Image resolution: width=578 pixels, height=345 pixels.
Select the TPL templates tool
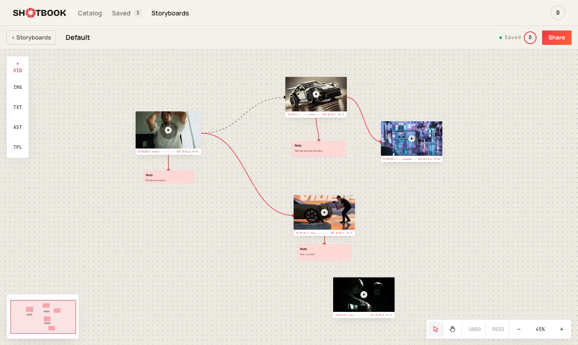pos(18,147)
